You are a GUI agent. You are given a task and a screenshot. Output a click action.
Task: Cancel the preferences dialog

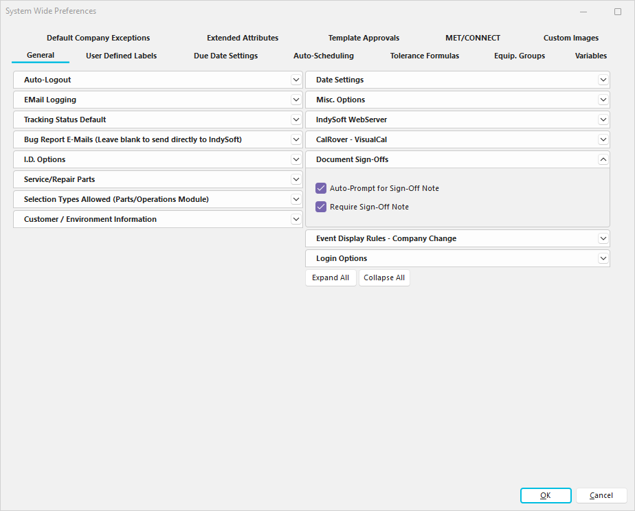(x=601, y=496)
